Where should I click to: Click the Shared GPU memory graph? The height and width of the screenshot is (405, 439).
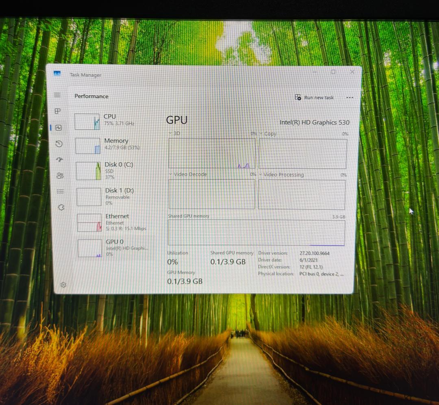[x=256, y=233]
